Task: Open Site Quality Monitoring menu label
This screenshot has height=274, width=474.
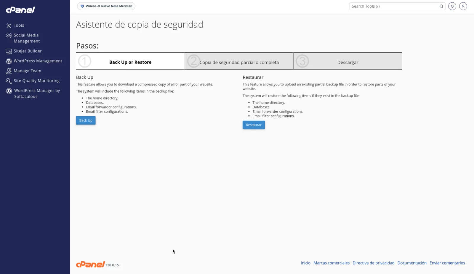Action: pos(36,81)
